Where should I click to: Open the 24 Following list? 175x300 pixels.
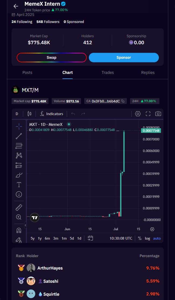click(x=22, y=22)
